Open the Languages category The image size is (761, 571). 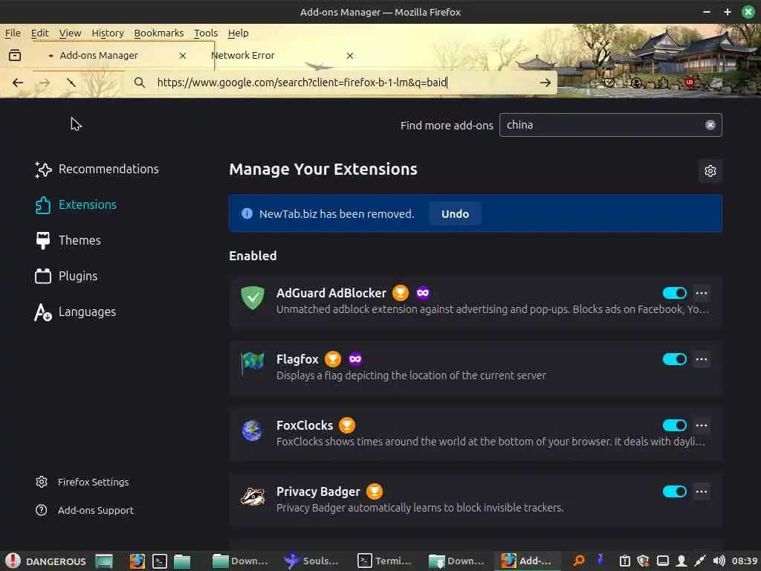[x=75, y=312]
